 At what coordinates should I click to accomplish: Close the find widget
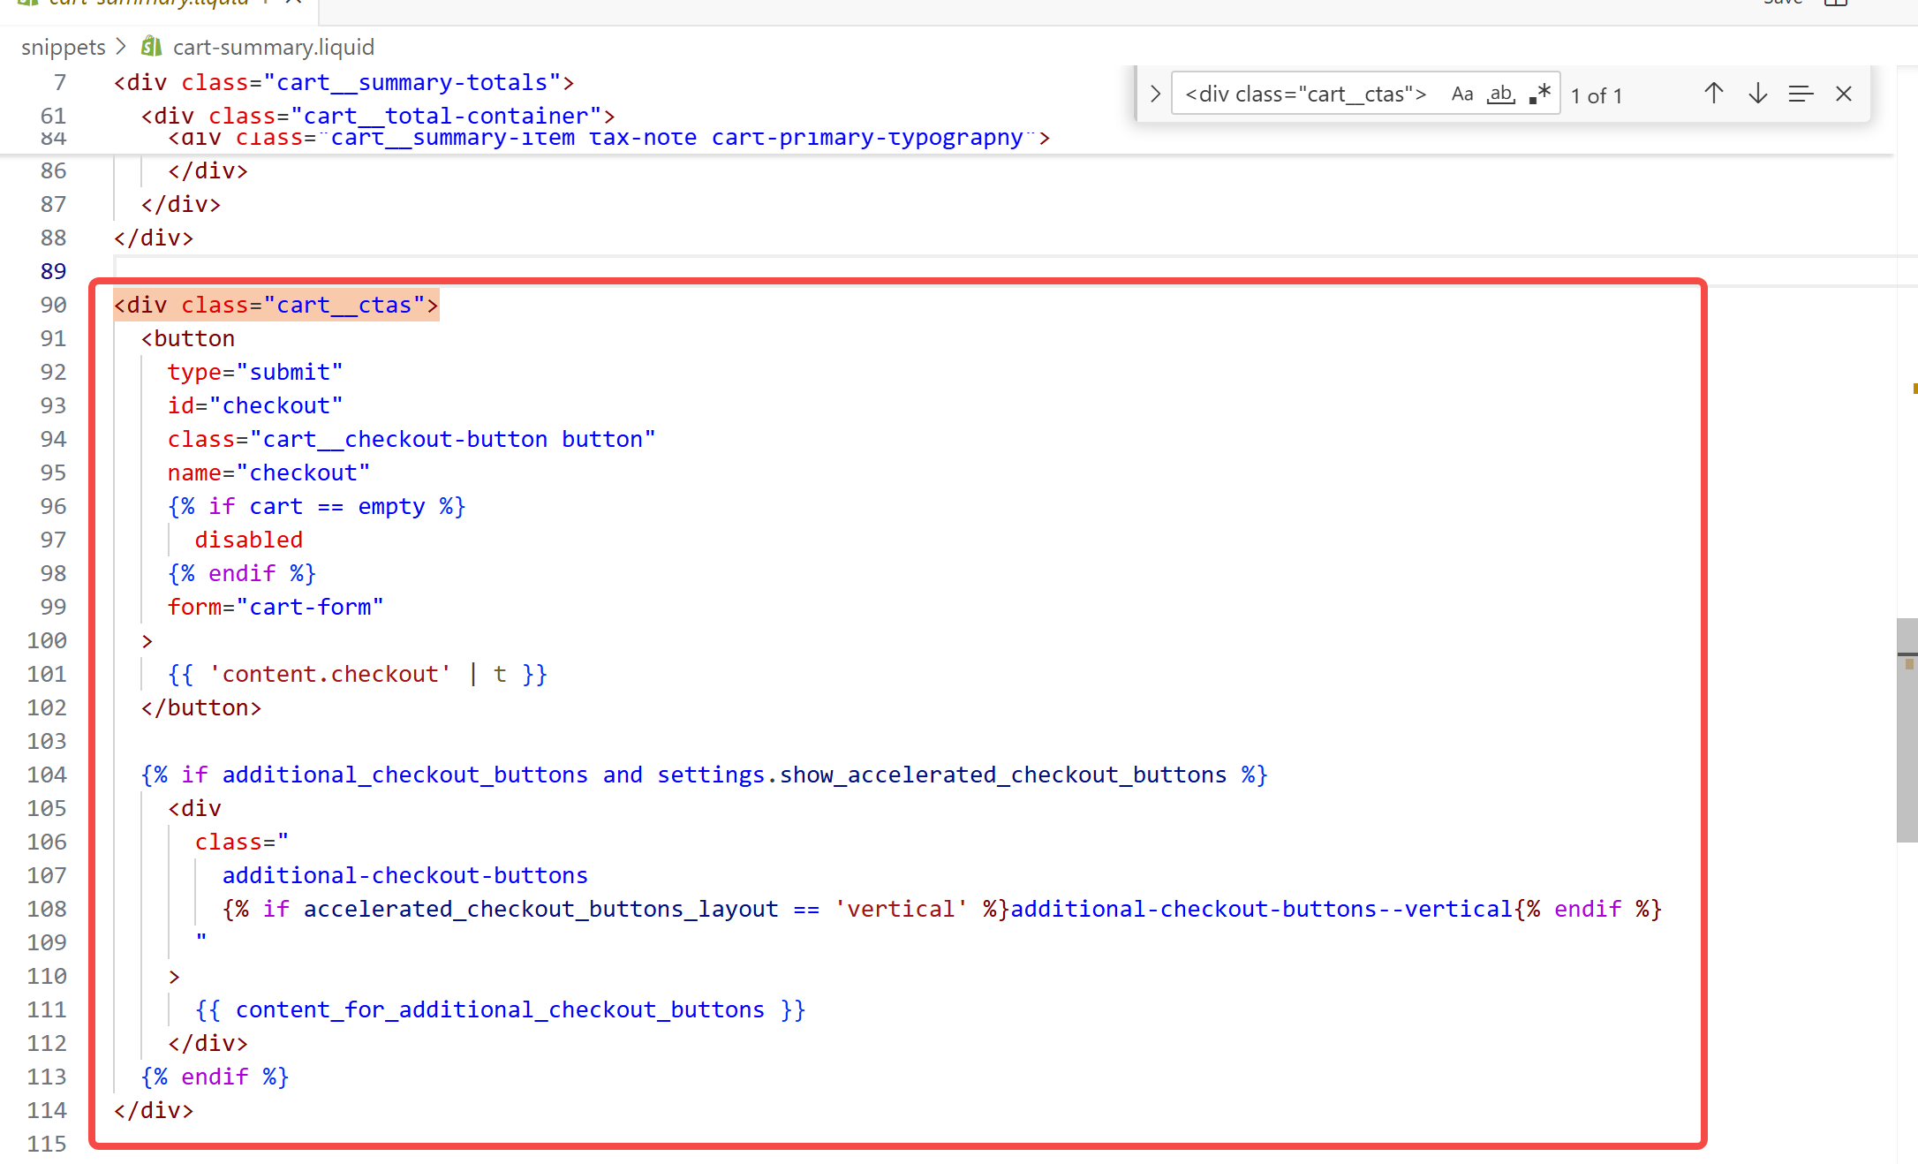point(1844,94)
